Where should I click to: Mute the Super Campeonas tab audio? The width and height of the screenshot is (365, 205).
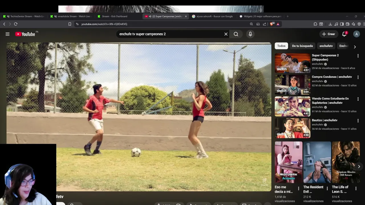tap(150, 17)
